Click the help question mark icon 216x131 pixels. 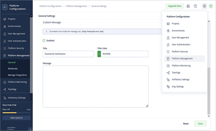195,6
